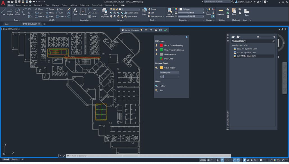Viewport: 289px width, 164px height.
Task: Click the red Not in Current Drawing swatch
Action: pos(161,45)
